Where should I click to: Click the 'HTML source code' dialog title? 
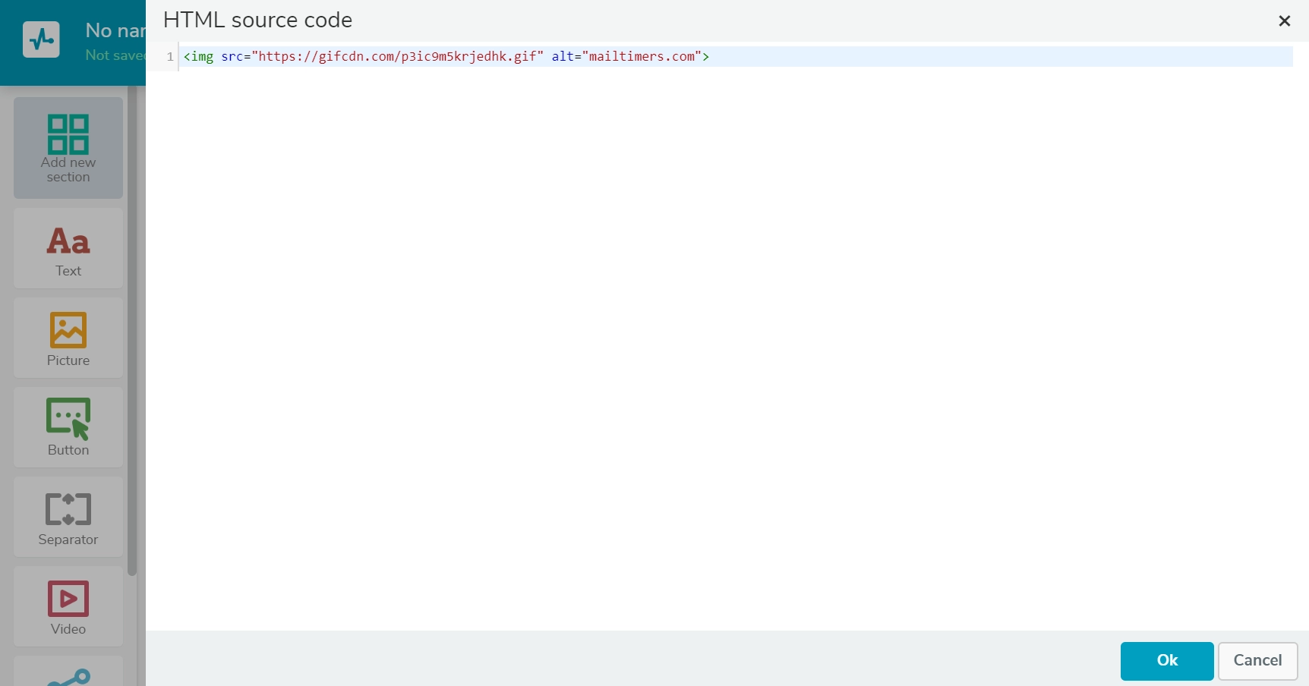tap(257, 20)
